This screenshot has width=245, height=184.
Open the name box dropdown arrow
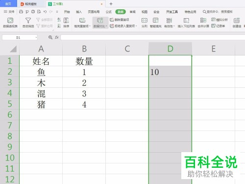(36, 37)
